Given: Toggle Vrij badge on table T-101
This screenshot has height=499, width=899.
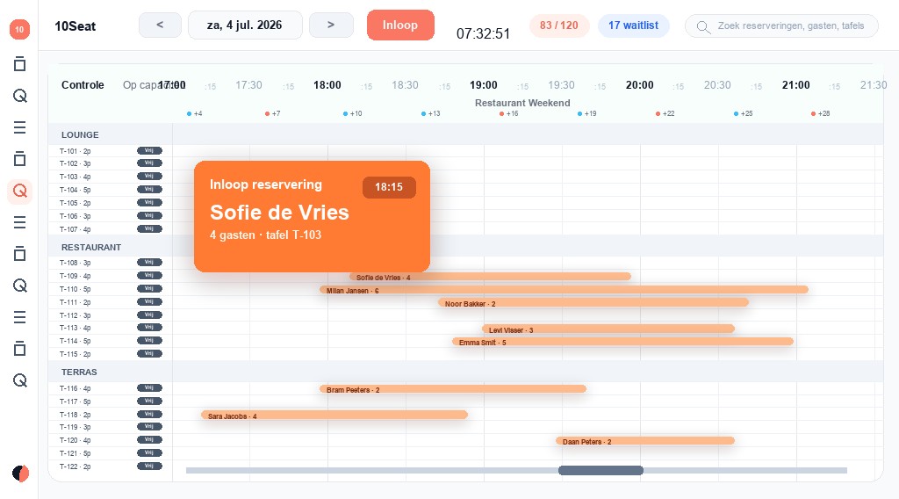Looking at the screenshot, I should click(x=149, y=151).
